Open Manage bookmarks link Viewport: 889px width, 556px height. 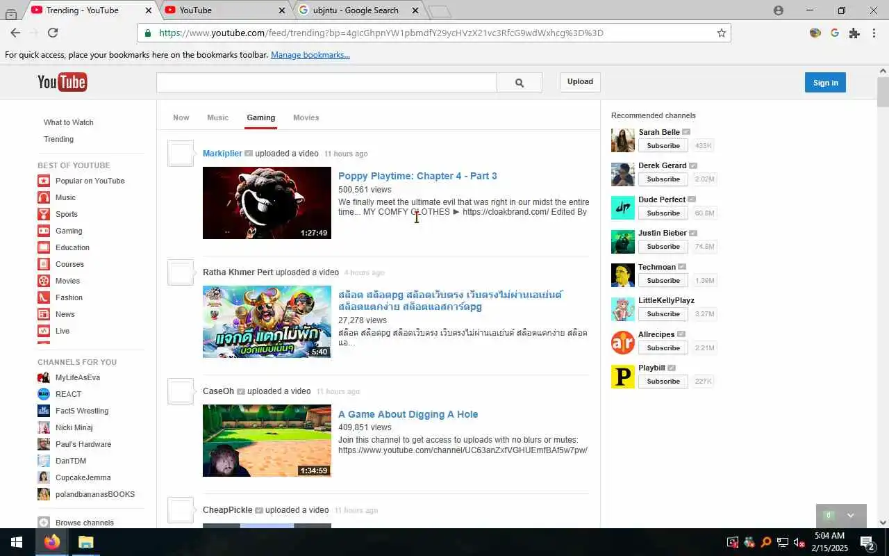tap(310, 55)
